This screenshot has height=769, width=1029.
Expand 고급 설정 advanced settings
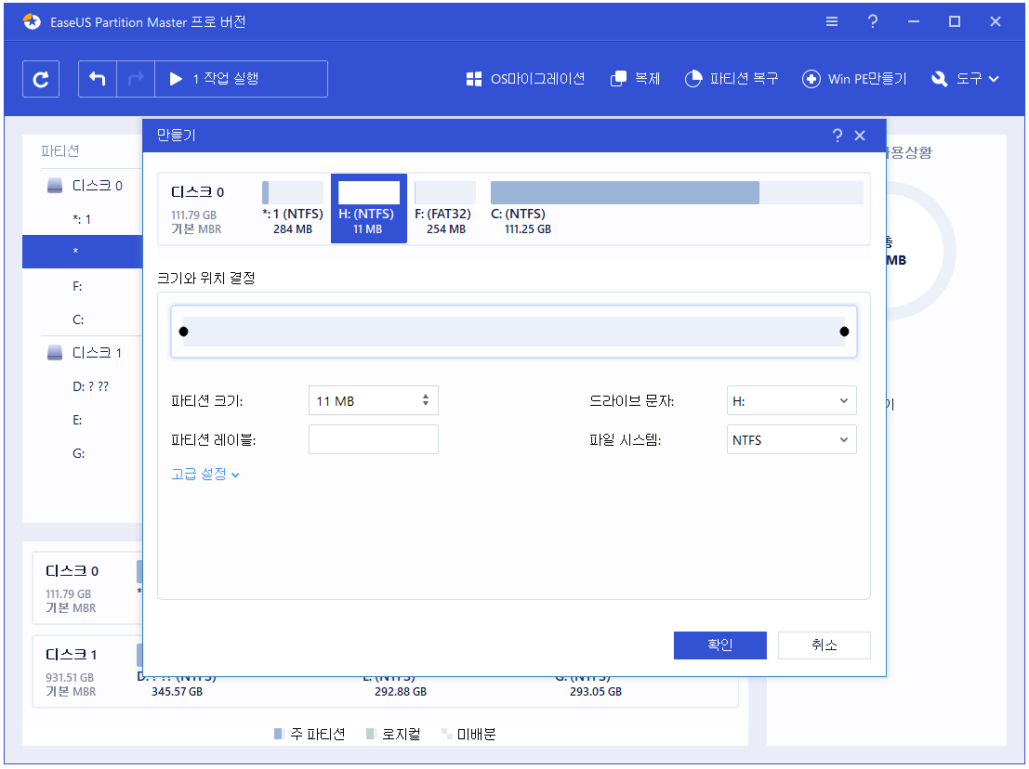point(205,475)
